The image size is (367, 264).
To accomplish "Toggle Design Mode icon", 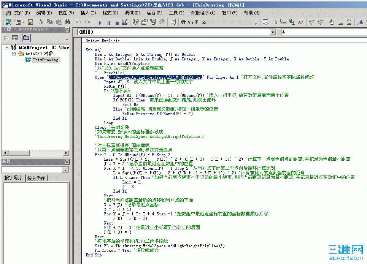I will 125,22.
